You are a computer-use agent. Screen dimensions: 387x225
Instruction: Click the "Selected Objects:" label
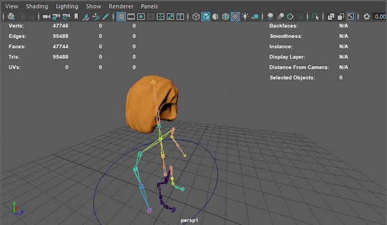point(292,77)
